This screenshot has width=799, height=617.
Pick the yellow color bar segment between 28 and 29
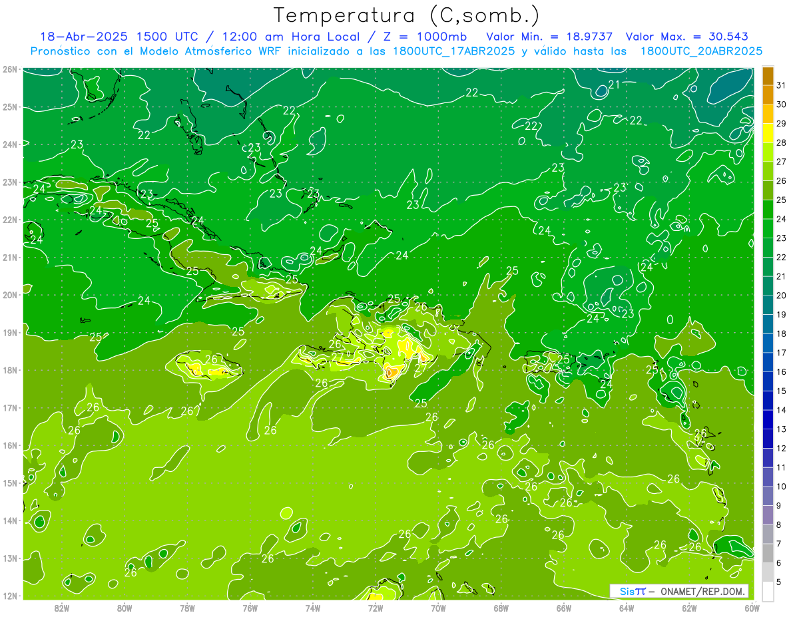768,133
